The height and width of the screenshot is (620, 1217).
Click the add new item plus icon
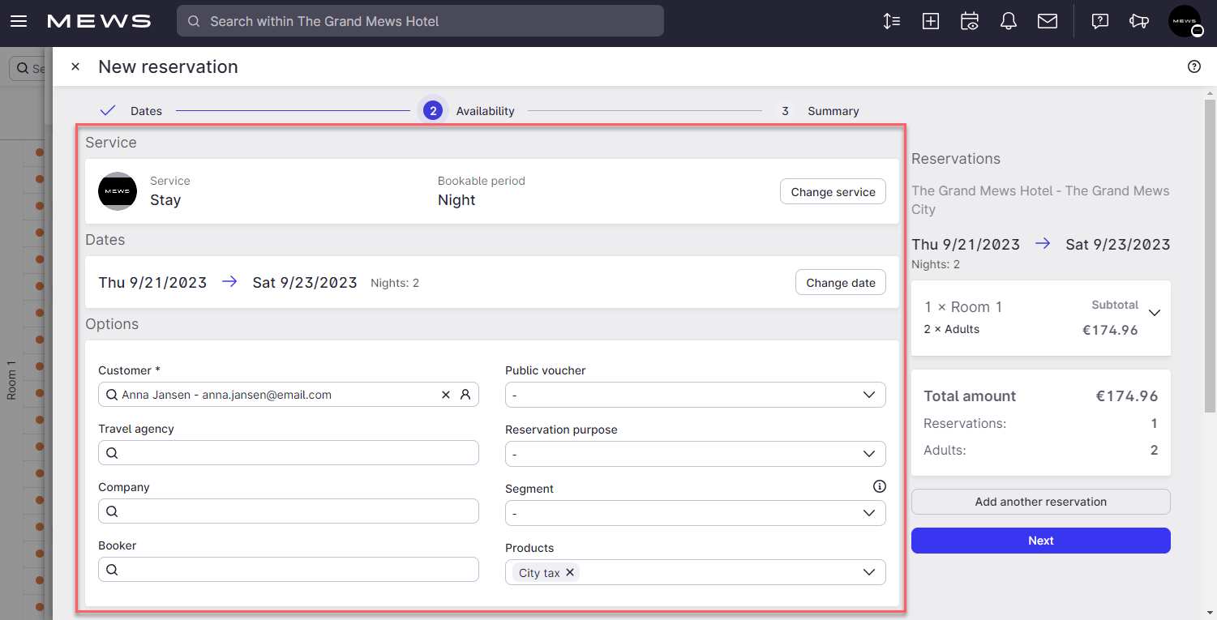pos(930,21)
